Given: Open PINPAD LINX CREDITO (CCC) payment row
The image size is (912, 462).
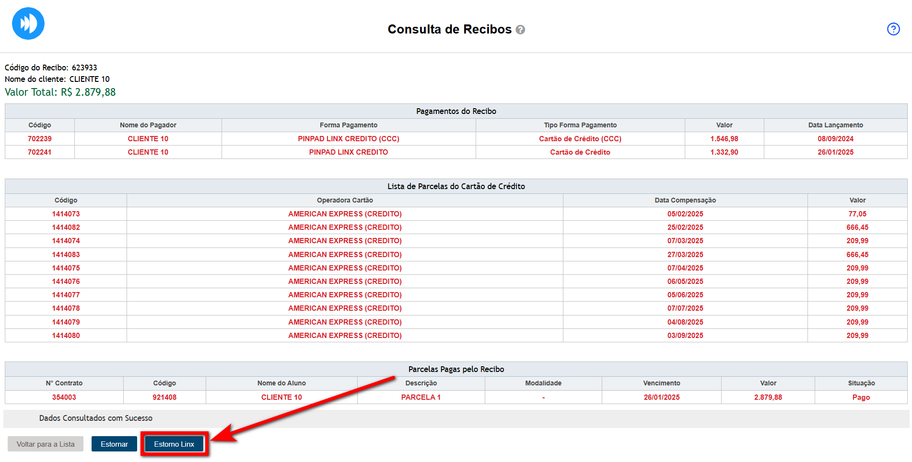Looking at the screenshot, I should [348, 139].
